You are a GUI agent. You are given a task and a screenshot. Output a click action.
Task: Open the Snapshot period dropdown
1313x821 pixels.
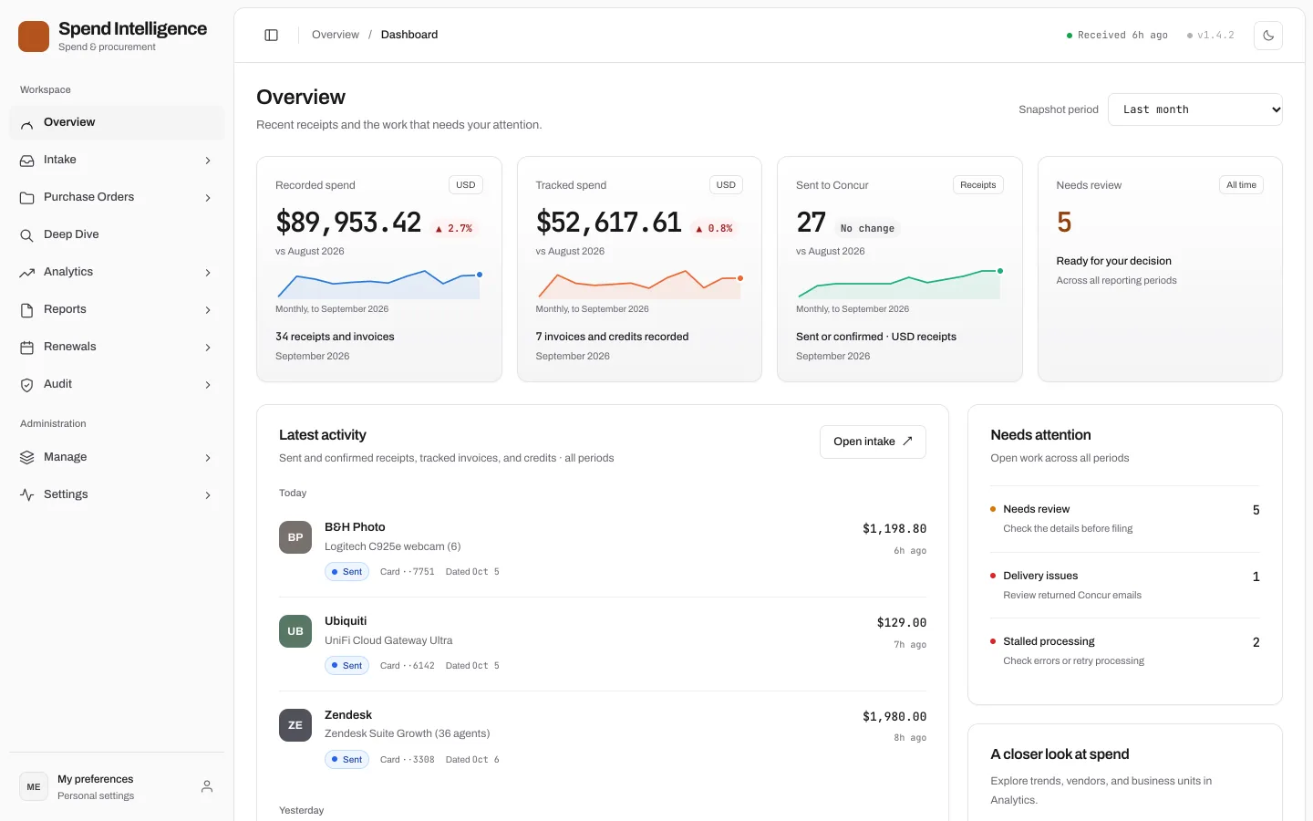click(1195, 109)
